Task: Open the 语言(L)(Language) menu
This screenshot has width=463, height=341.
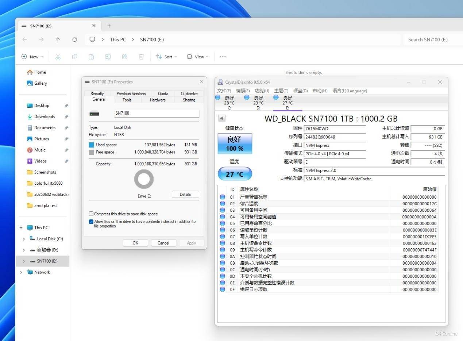Action: pyautogui.click(x=350, y=91)
